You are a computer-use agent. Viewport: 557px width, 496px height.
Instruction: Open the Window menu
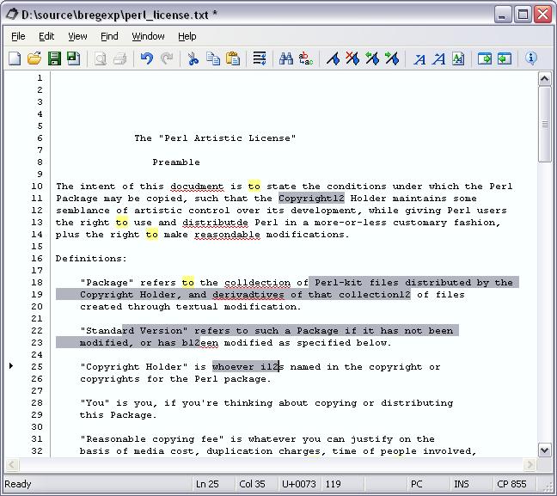[x=148, y=36]
